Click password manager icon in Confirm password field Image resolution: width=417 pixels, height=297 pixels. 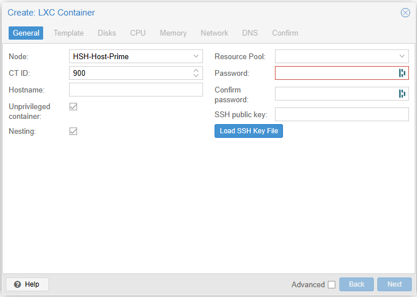point(402,94)
